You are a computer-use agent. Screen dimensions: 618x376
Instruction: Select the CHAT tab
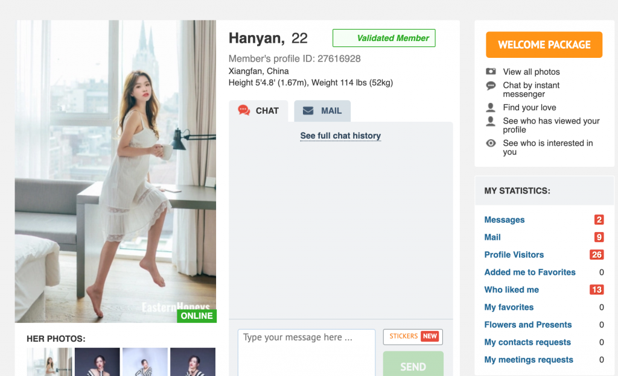[258, 111]
